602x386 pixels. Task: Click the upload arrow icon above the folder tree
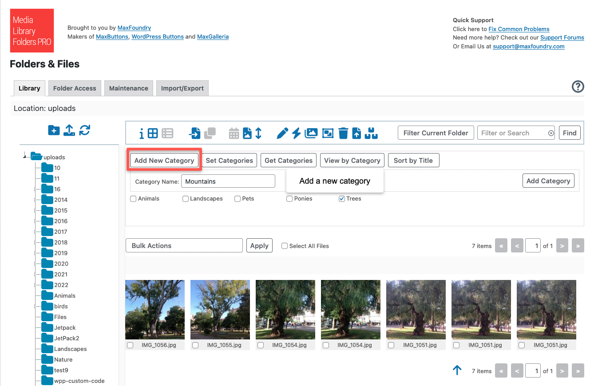[x=69, y=130]
